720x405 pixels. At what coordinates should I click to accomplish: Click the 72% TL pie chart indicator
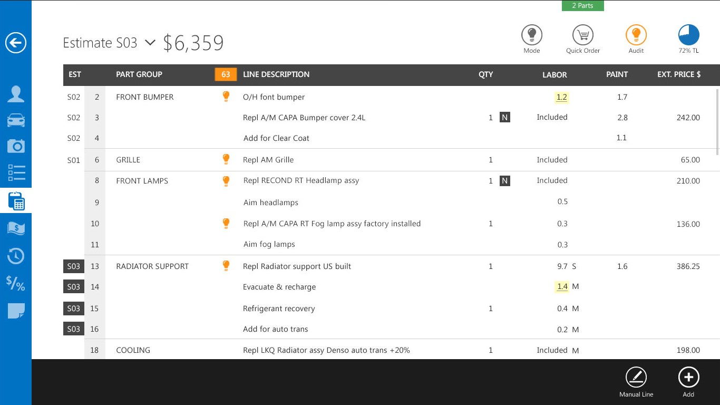point(688,36)
